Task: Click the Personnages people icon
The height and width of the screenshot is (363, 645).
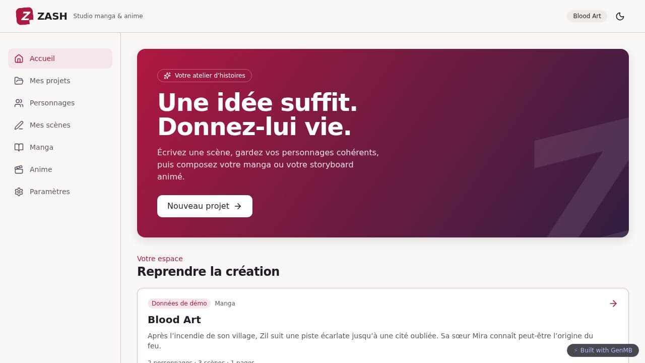Action: coord(19,103)
